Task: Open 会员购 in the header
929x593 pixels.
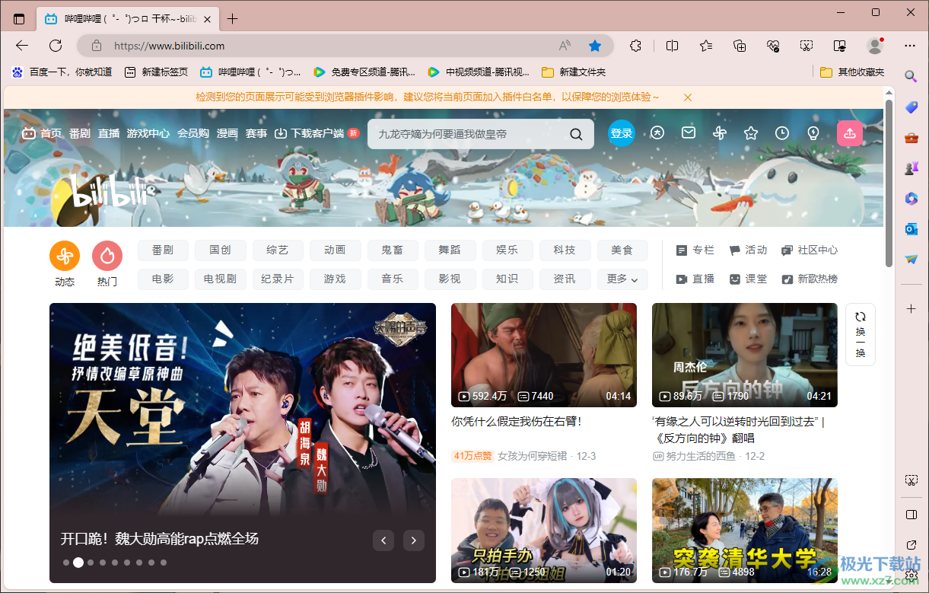Action: pos(193,133)
